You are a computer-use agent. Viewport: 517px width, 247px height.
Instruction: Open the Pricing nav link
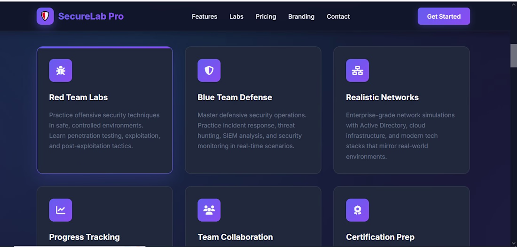(266, 16)
